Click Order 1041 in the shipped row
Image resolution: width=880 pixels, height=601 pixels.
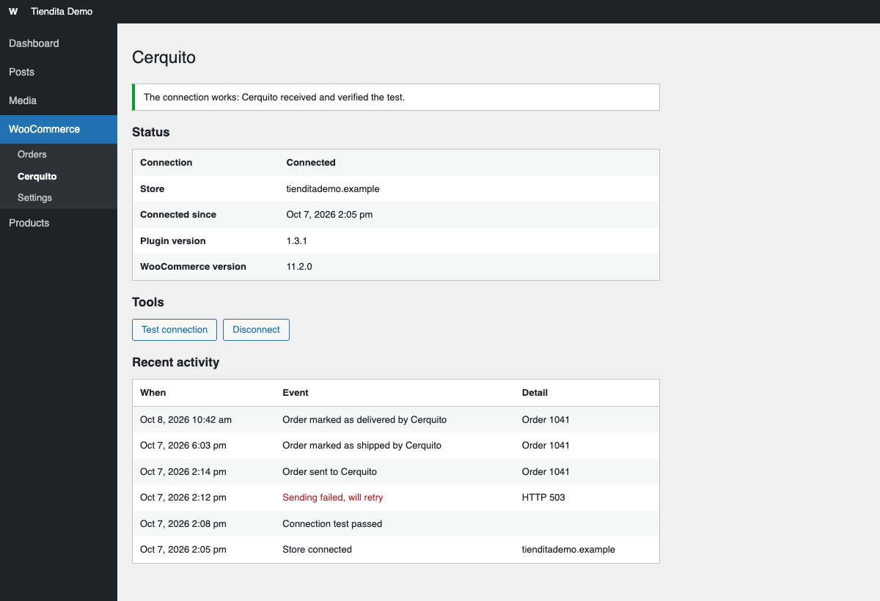(x=546, y=446)
